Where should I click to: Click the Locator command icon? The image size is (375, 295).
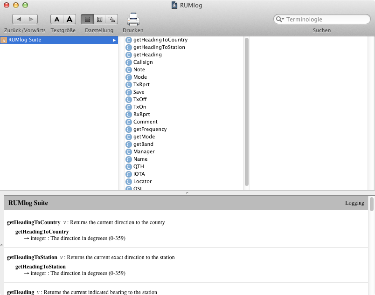pos(129,182)
